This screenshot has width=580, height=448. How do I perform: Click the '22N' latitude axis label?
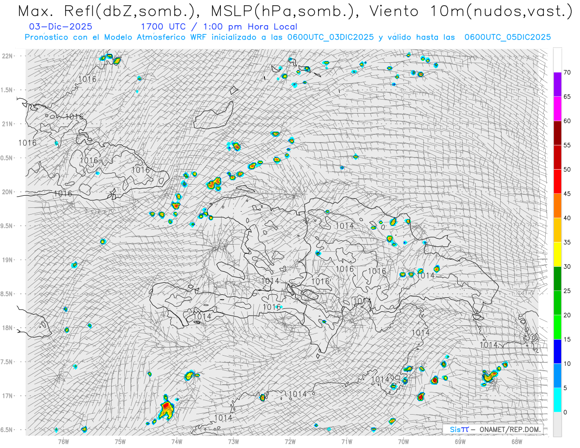[8, 56]
